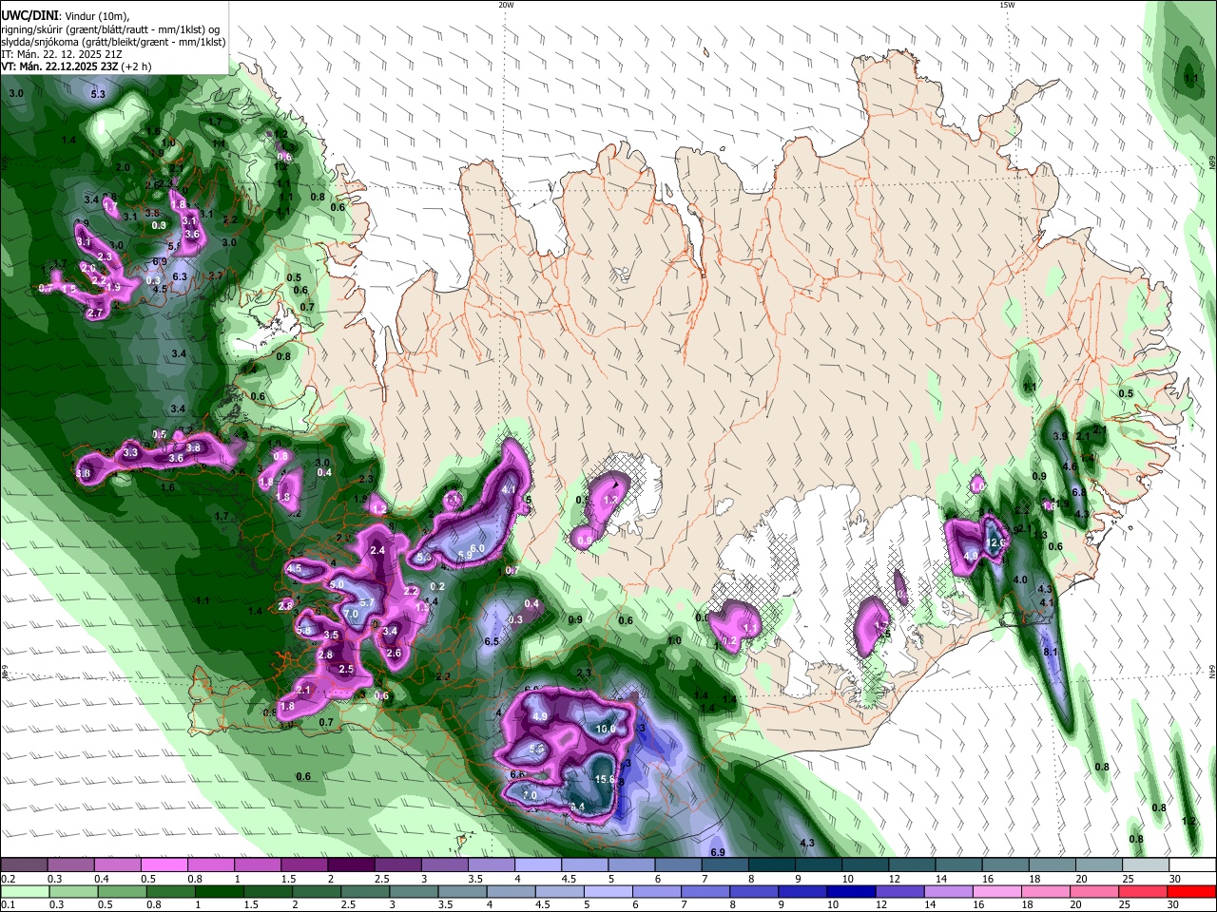Click the 15W longitude label
Viewport: 1217px width, 912px height.
[x=1007, y=5]
